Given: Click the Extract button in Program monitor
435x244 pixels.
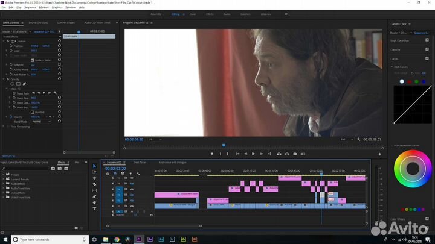Looking at the screenshot, I should (x=287, y=154).
